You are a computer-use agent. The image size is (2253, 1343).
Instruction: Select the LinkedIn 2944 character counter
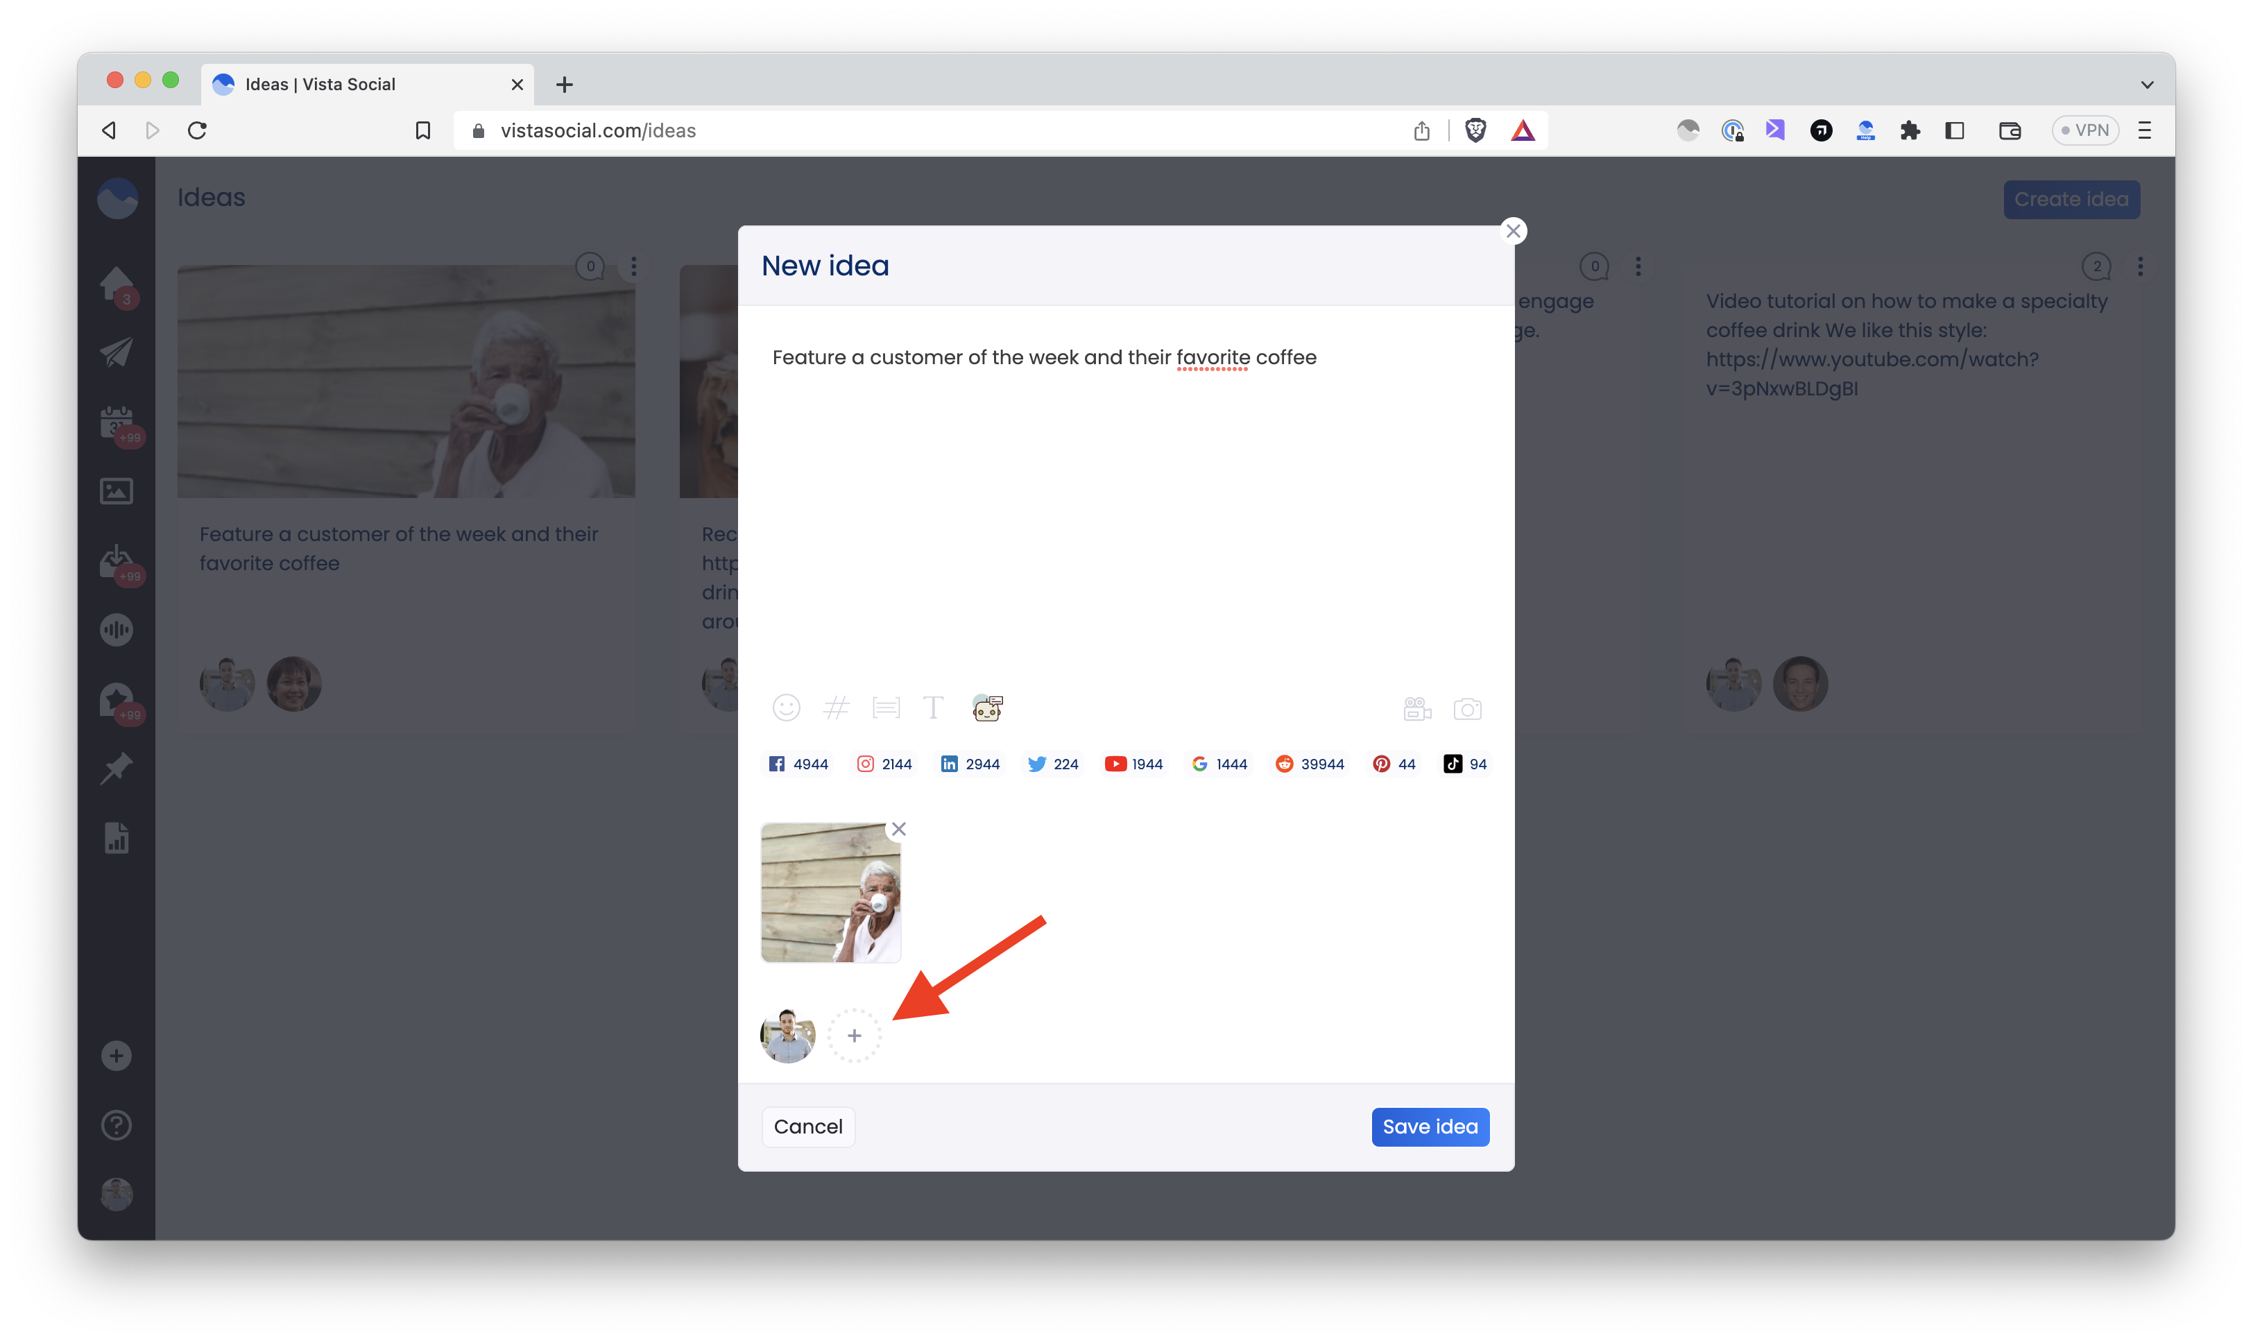click(970, 764)
